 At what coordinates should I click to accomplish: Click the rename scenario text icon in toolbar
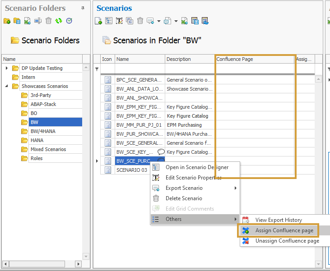tap(119, 21)
